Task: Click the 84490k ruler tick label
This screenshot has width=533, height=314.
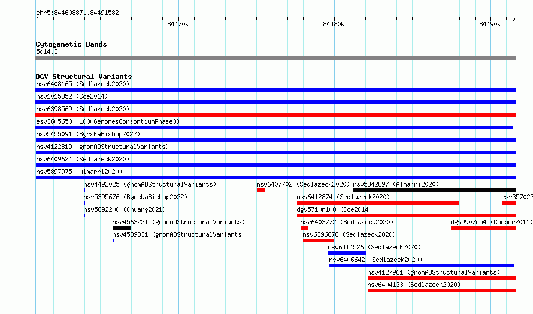Action: pyautogui.click(x=490, y=24)
